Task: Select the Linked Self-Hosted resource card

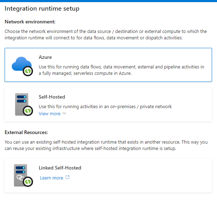Action: (108, 176)
